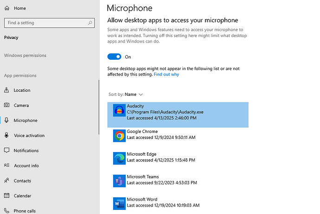Click Allow desktop apps access heading
320x214 pixels.
coord(173,20)
